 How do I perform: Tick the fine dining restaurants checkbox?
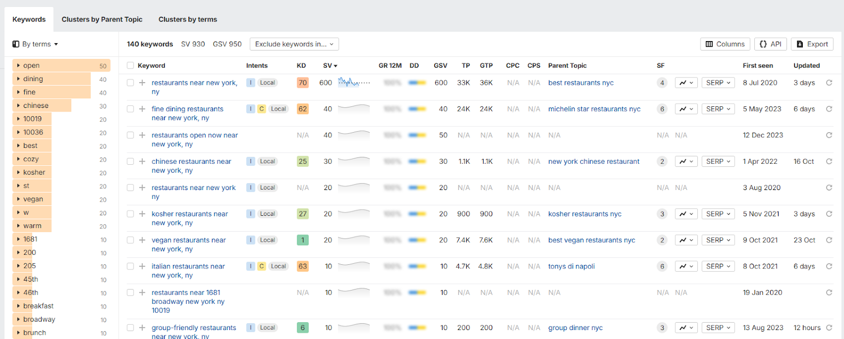pyautogui.click(x=130, y=109)
